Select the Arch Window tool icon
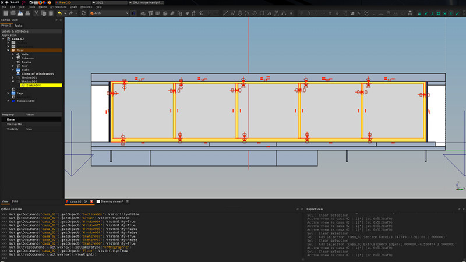 click(x=180, y=13)
